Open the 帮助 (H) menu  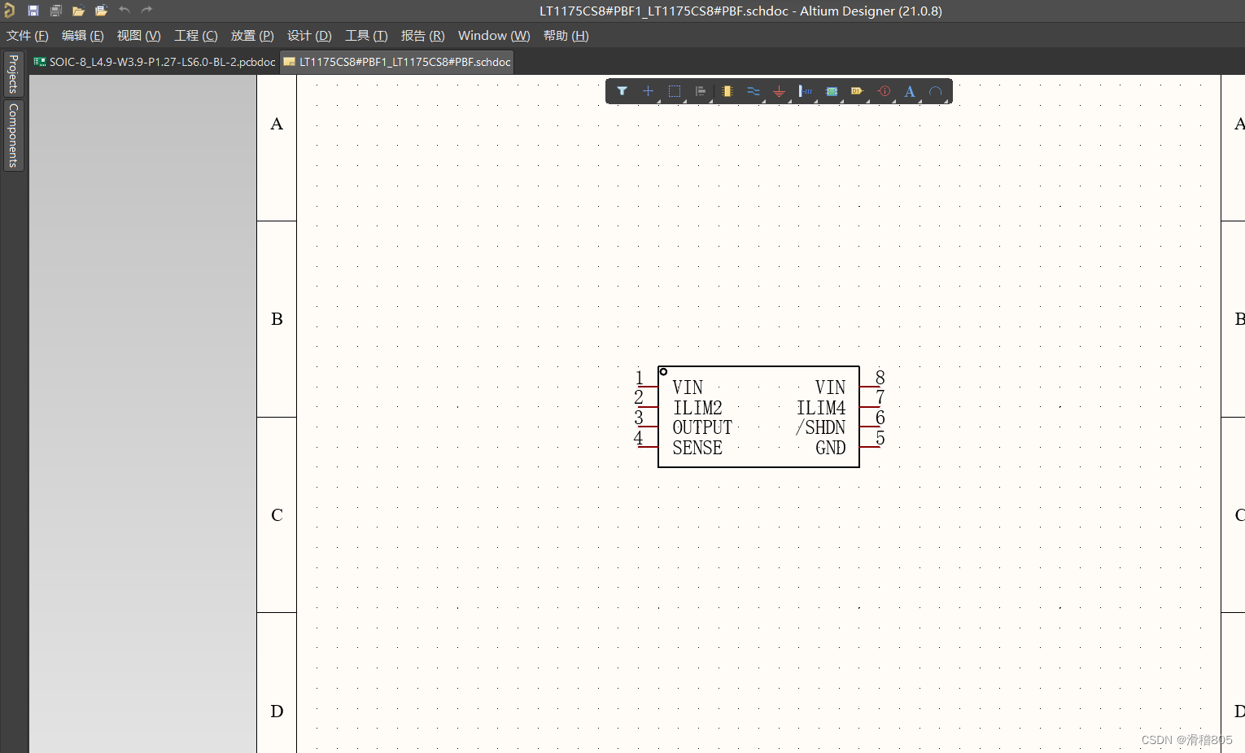[x=566, y=36]
